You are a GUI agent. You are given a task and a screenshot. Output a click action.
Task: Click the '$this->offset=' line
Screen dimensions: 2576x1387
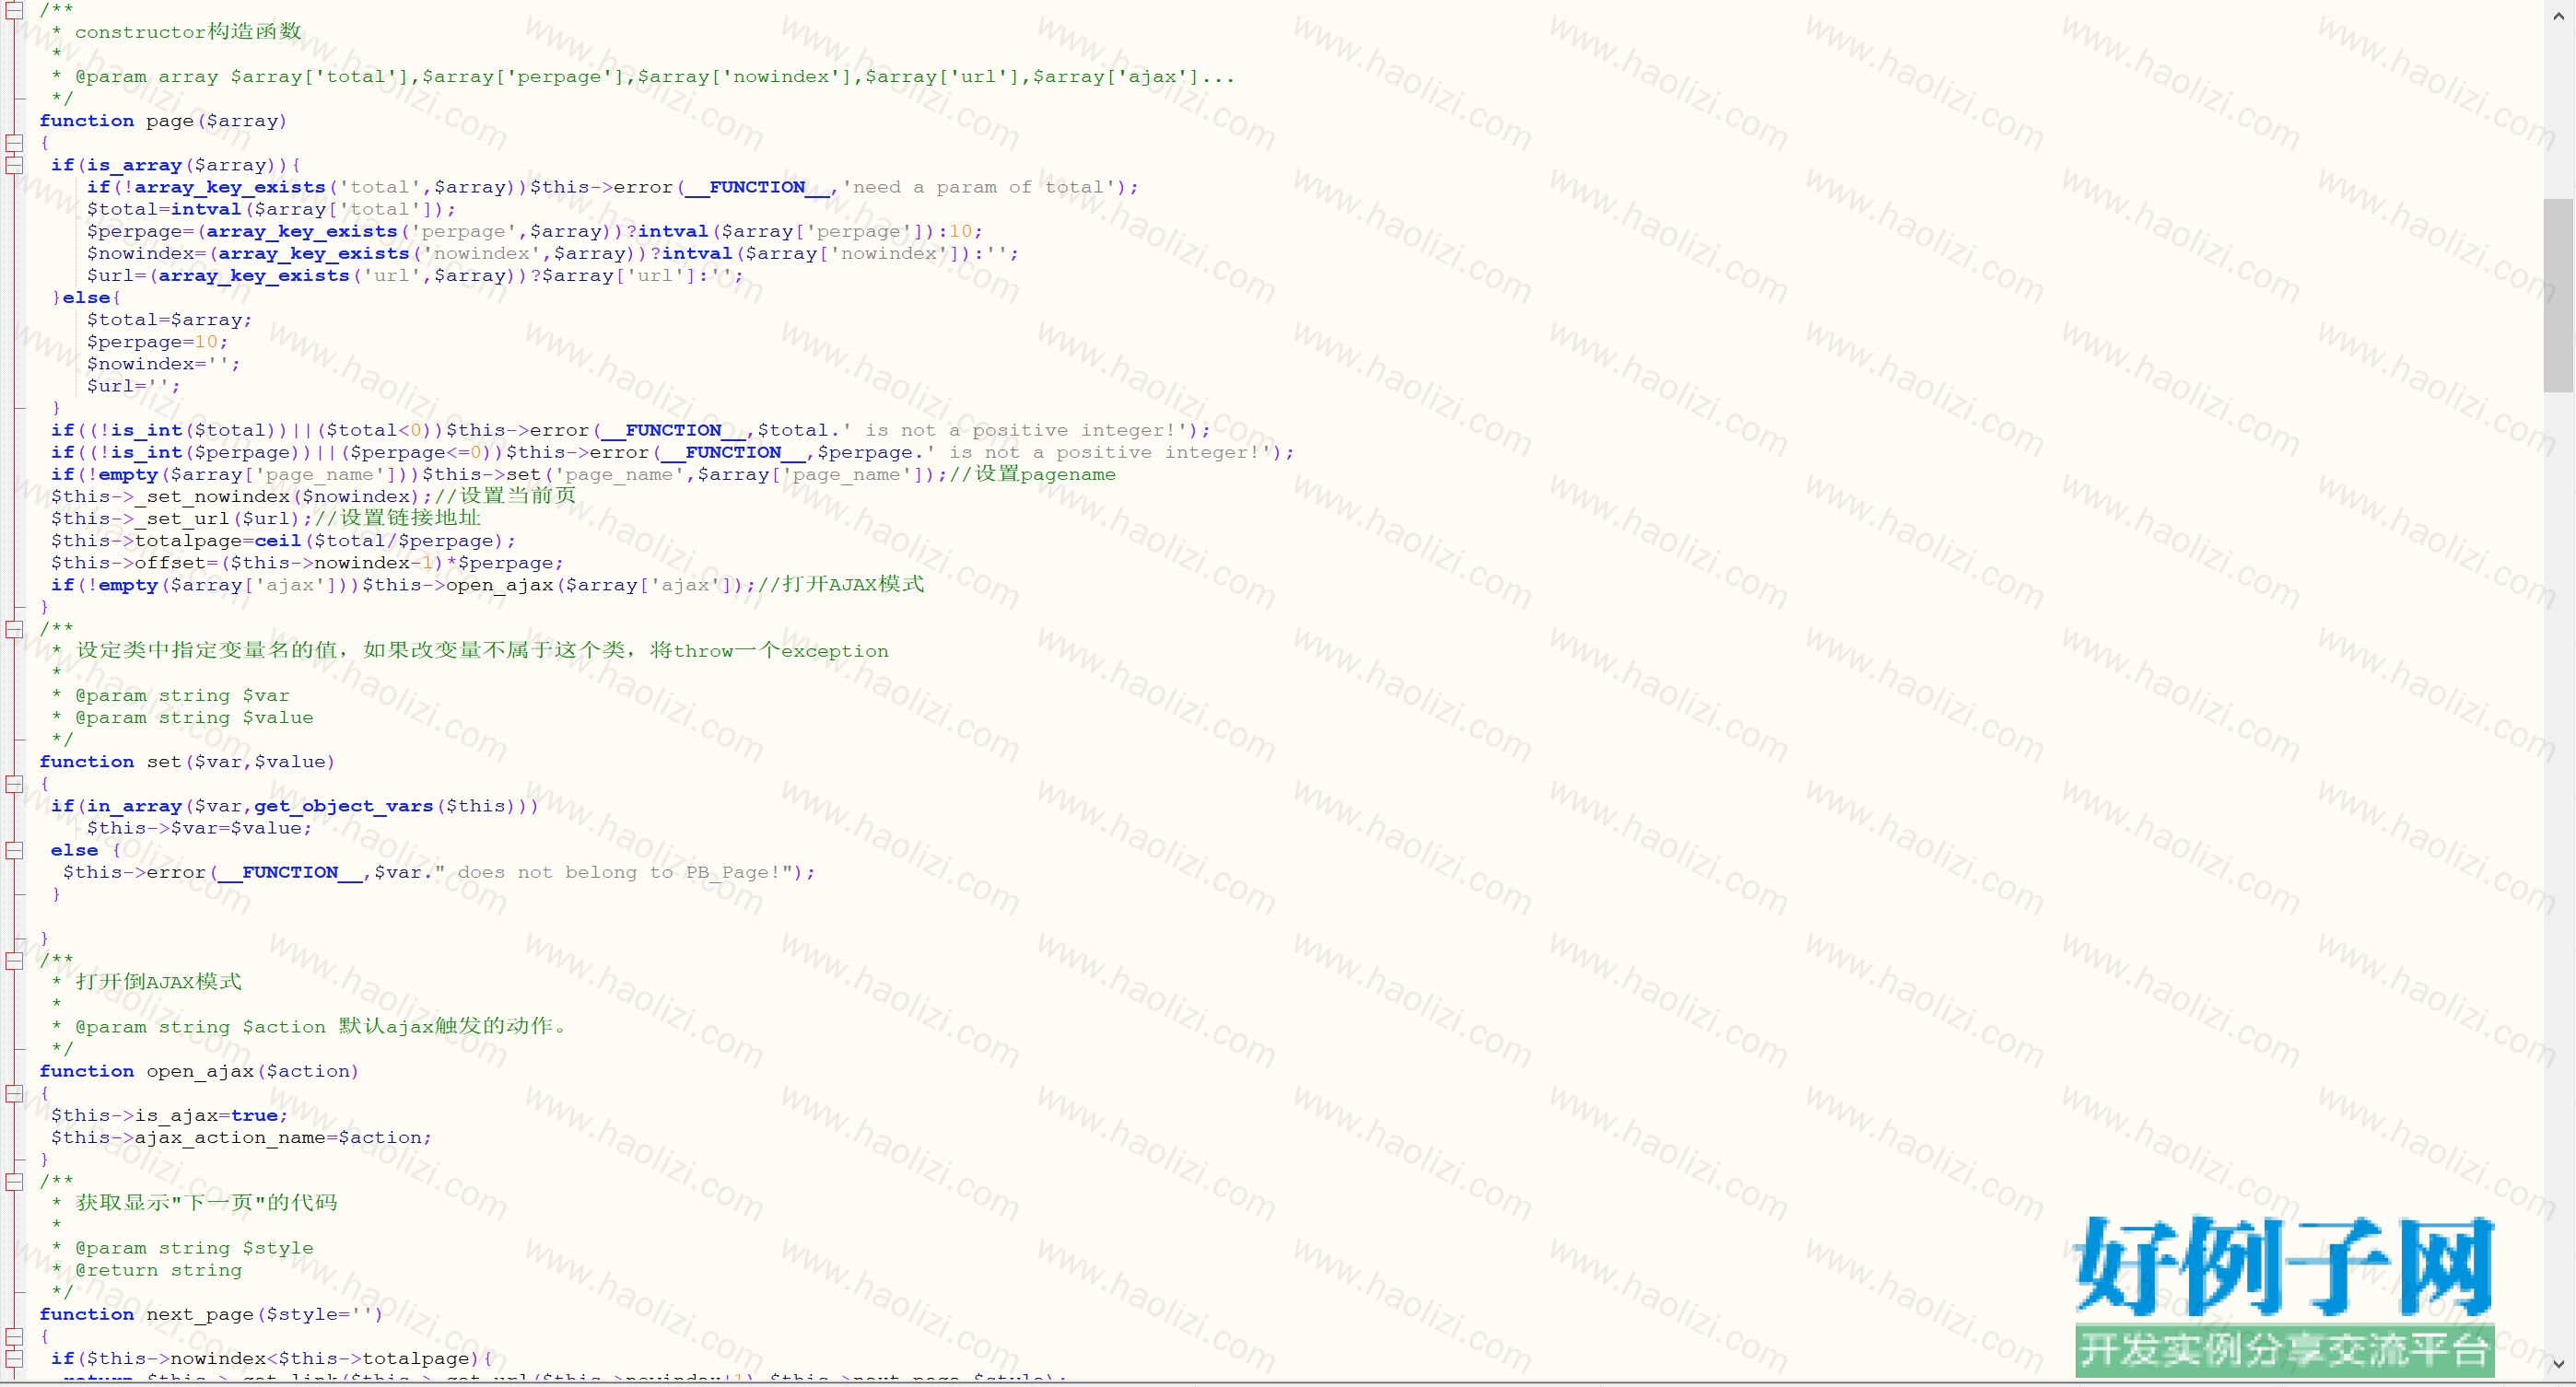coord(307,563)
